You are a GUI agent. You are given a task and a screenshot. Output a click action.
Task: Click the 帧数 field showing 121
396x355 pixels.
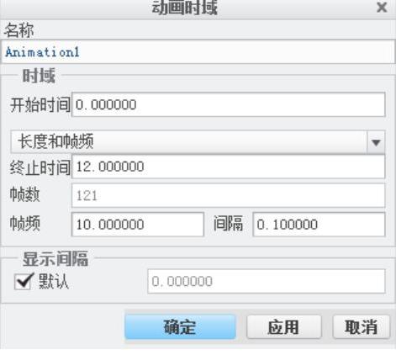click(x=229, y=195)
